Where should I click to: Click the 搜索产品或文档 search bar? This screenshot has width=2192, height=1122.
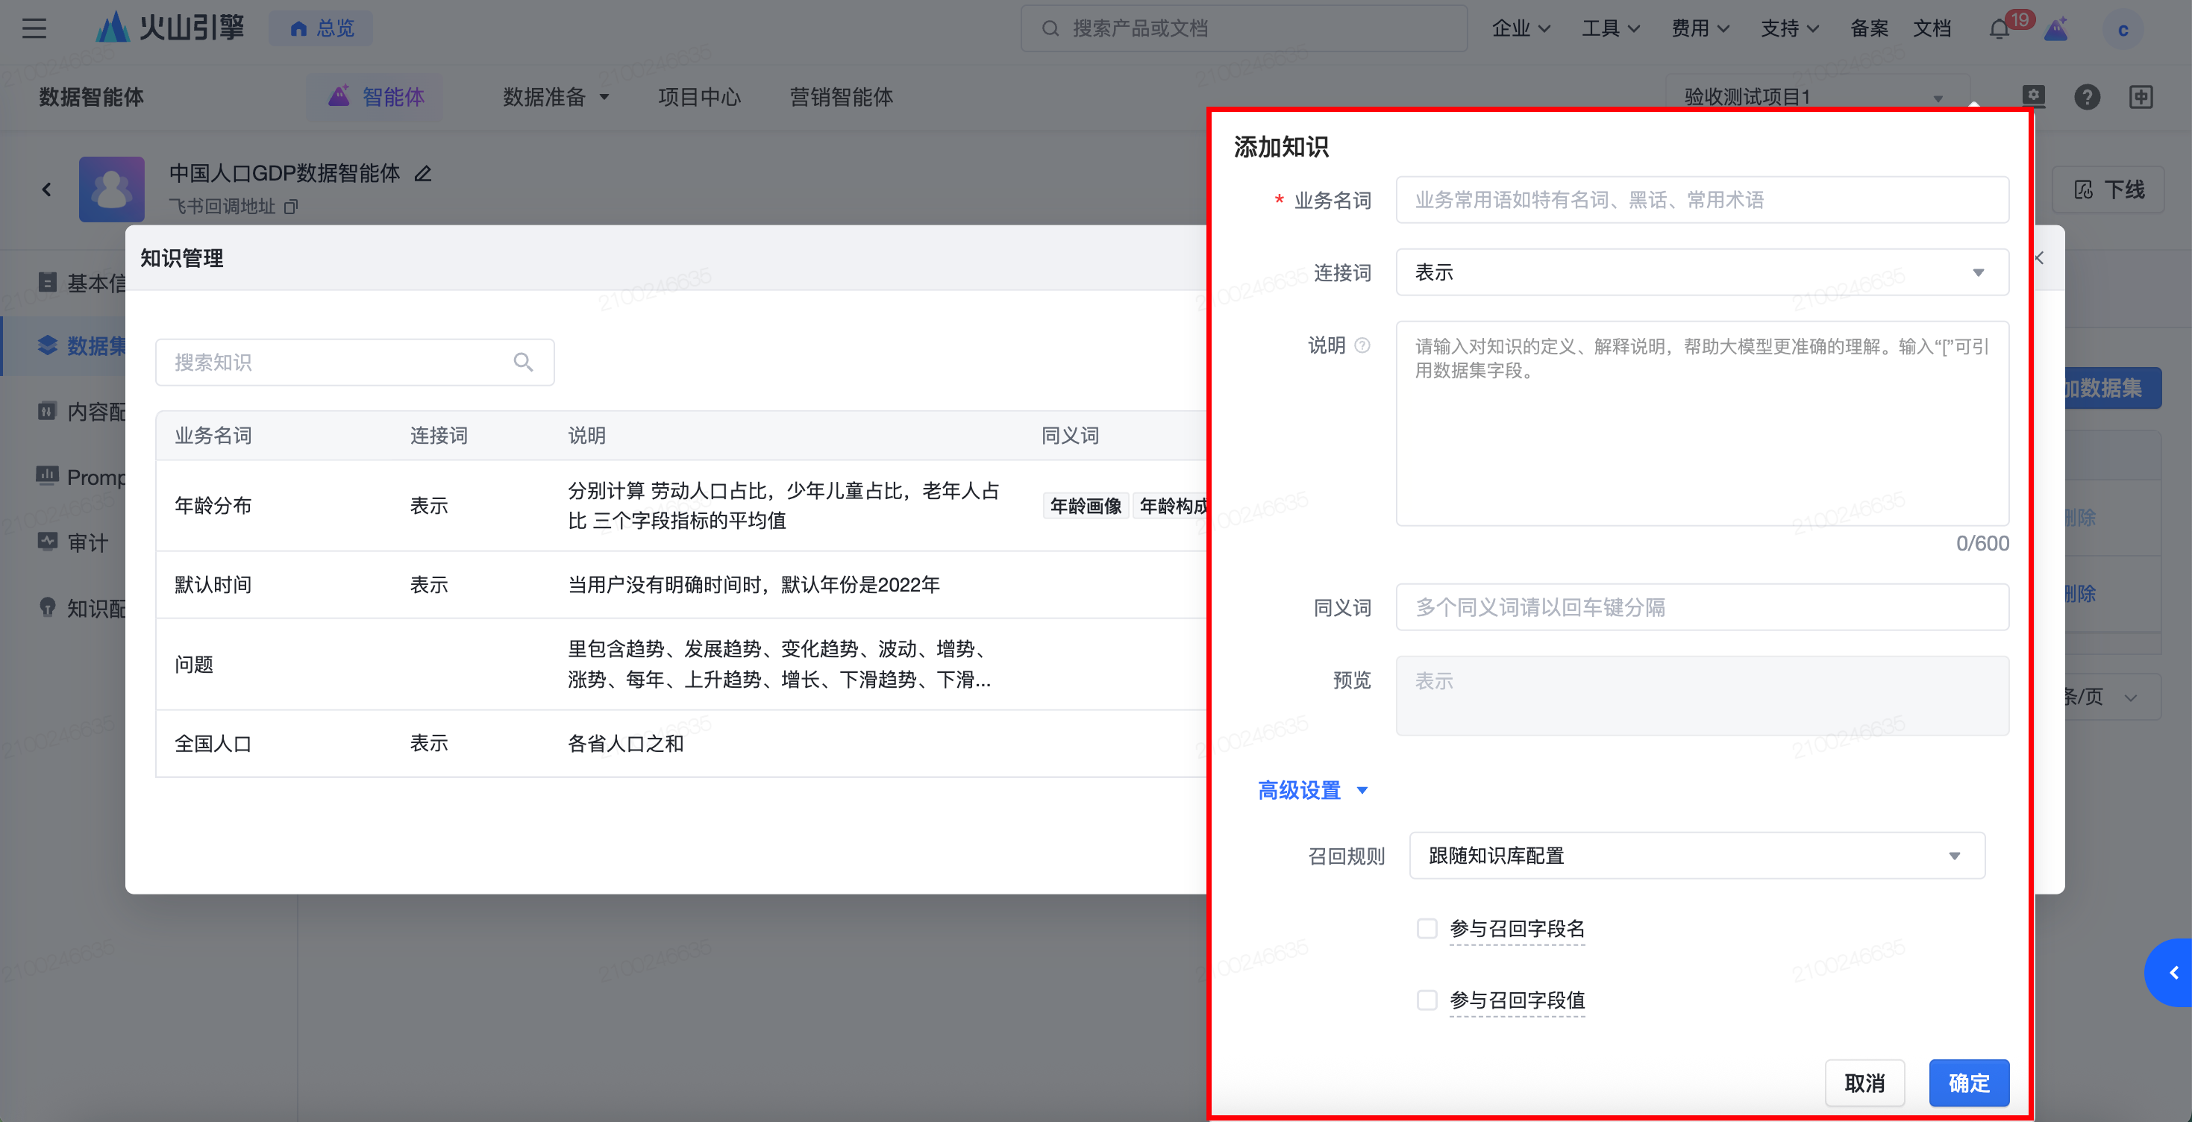(x=1243, y=29)
